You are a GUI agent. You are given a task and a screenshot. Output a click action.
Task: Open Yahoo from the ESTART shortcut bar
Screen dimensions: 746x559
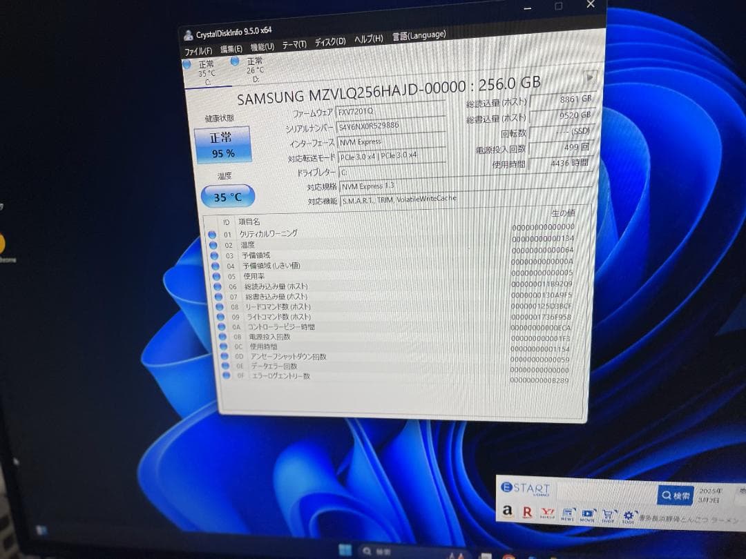546,513
